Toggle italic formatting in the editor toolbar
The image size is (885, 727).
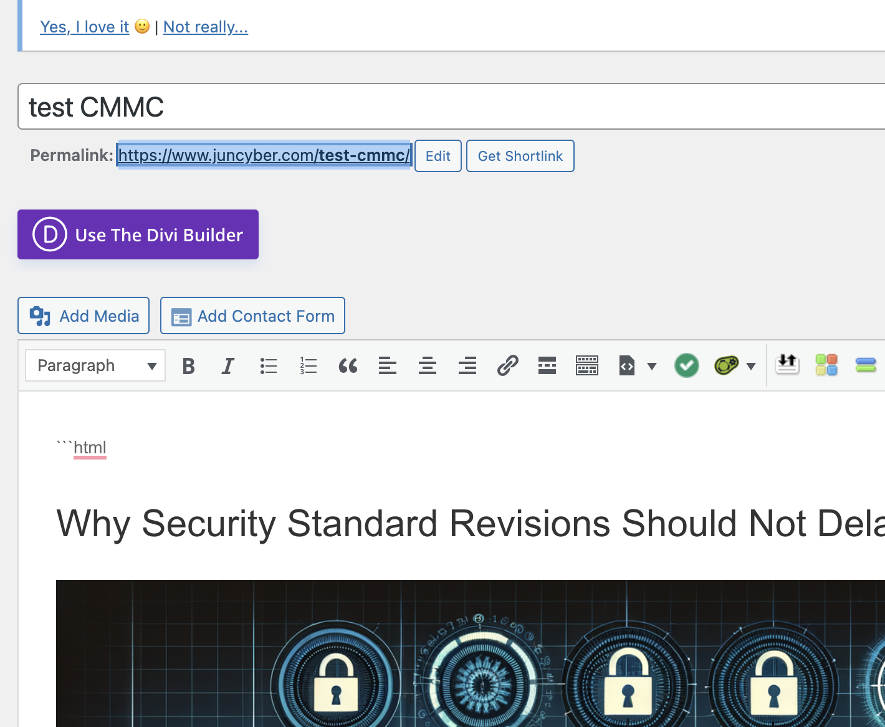[228, 366]
